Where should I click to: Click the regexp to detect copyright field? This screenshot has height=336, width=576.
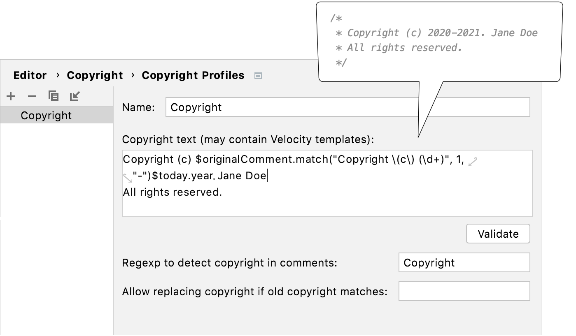click(x=464, y=262)
